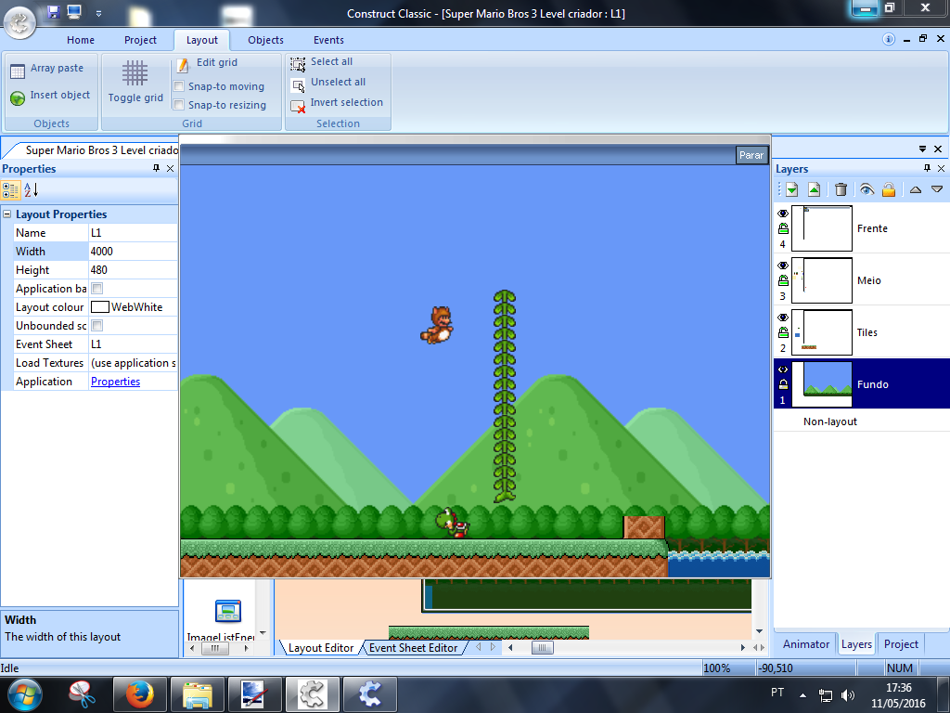Screen dimensions: 950x713
Task: Enable Snap-to resizing checkbox
Action: pos(179,105)
